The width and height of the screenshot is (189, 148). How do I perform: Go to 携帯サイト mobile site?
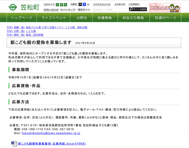point(84,10)
